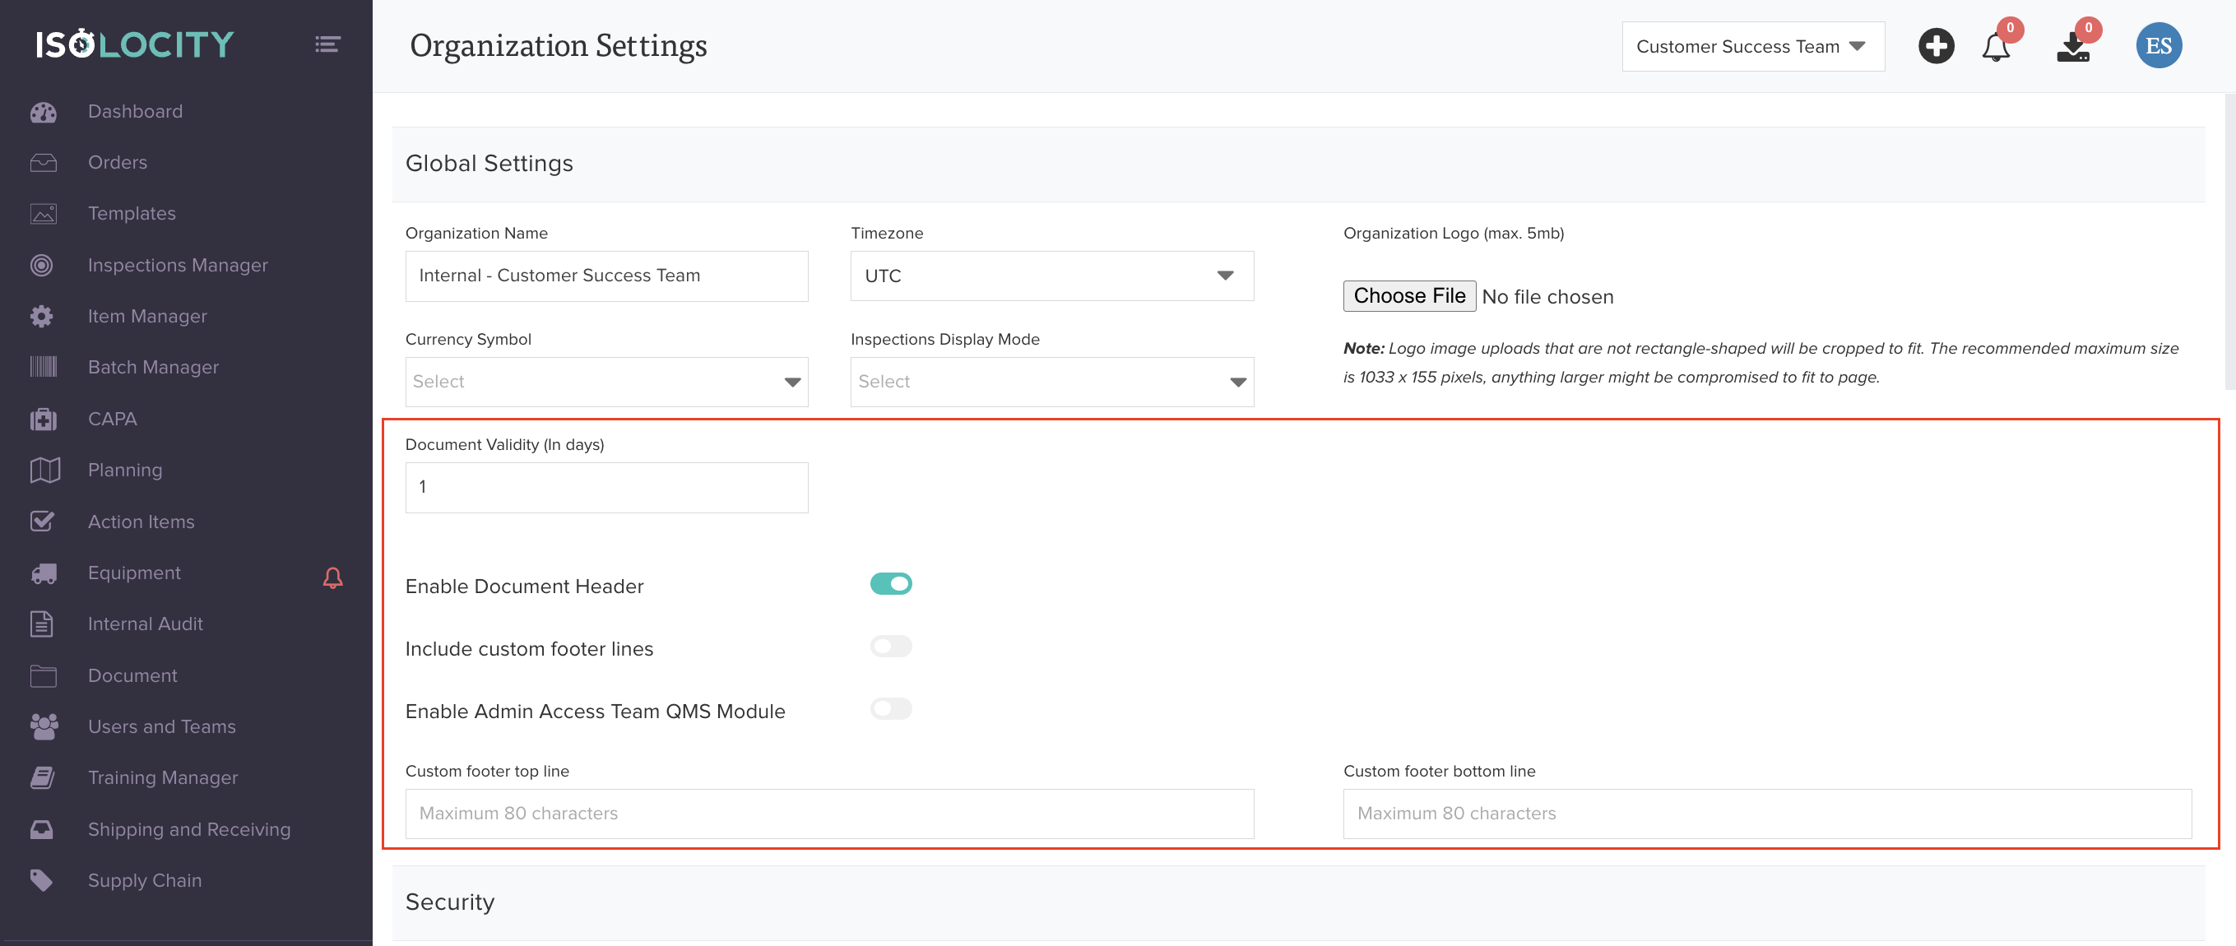Collapse the sidebar with the hamburger icon
Viewport: 2236px width, 946px height.
pyautogui.click(x=327, y=44)
